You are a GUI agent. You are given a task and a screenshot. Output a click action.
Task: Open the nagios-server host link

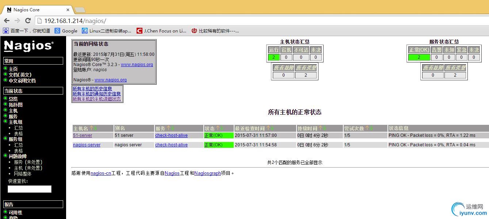coord(87,145)
